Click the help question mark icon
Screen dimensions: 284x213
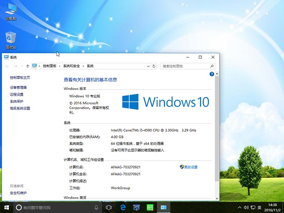[x=212, y=74]
